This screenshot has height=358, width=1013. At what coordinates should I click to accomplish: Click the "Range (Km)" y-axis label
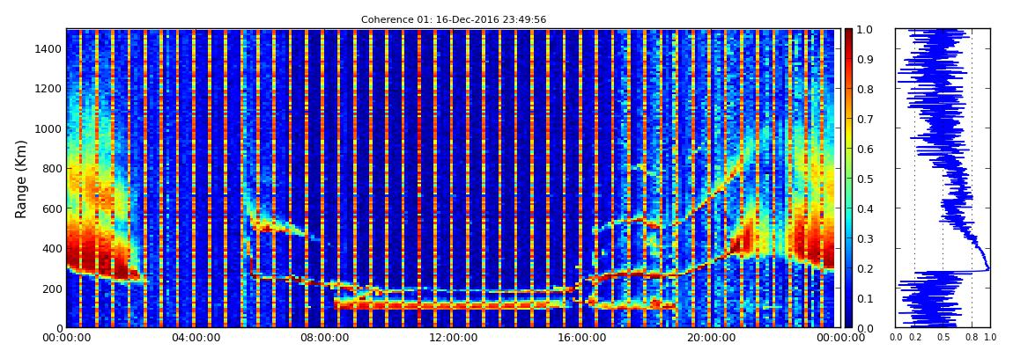21,178
